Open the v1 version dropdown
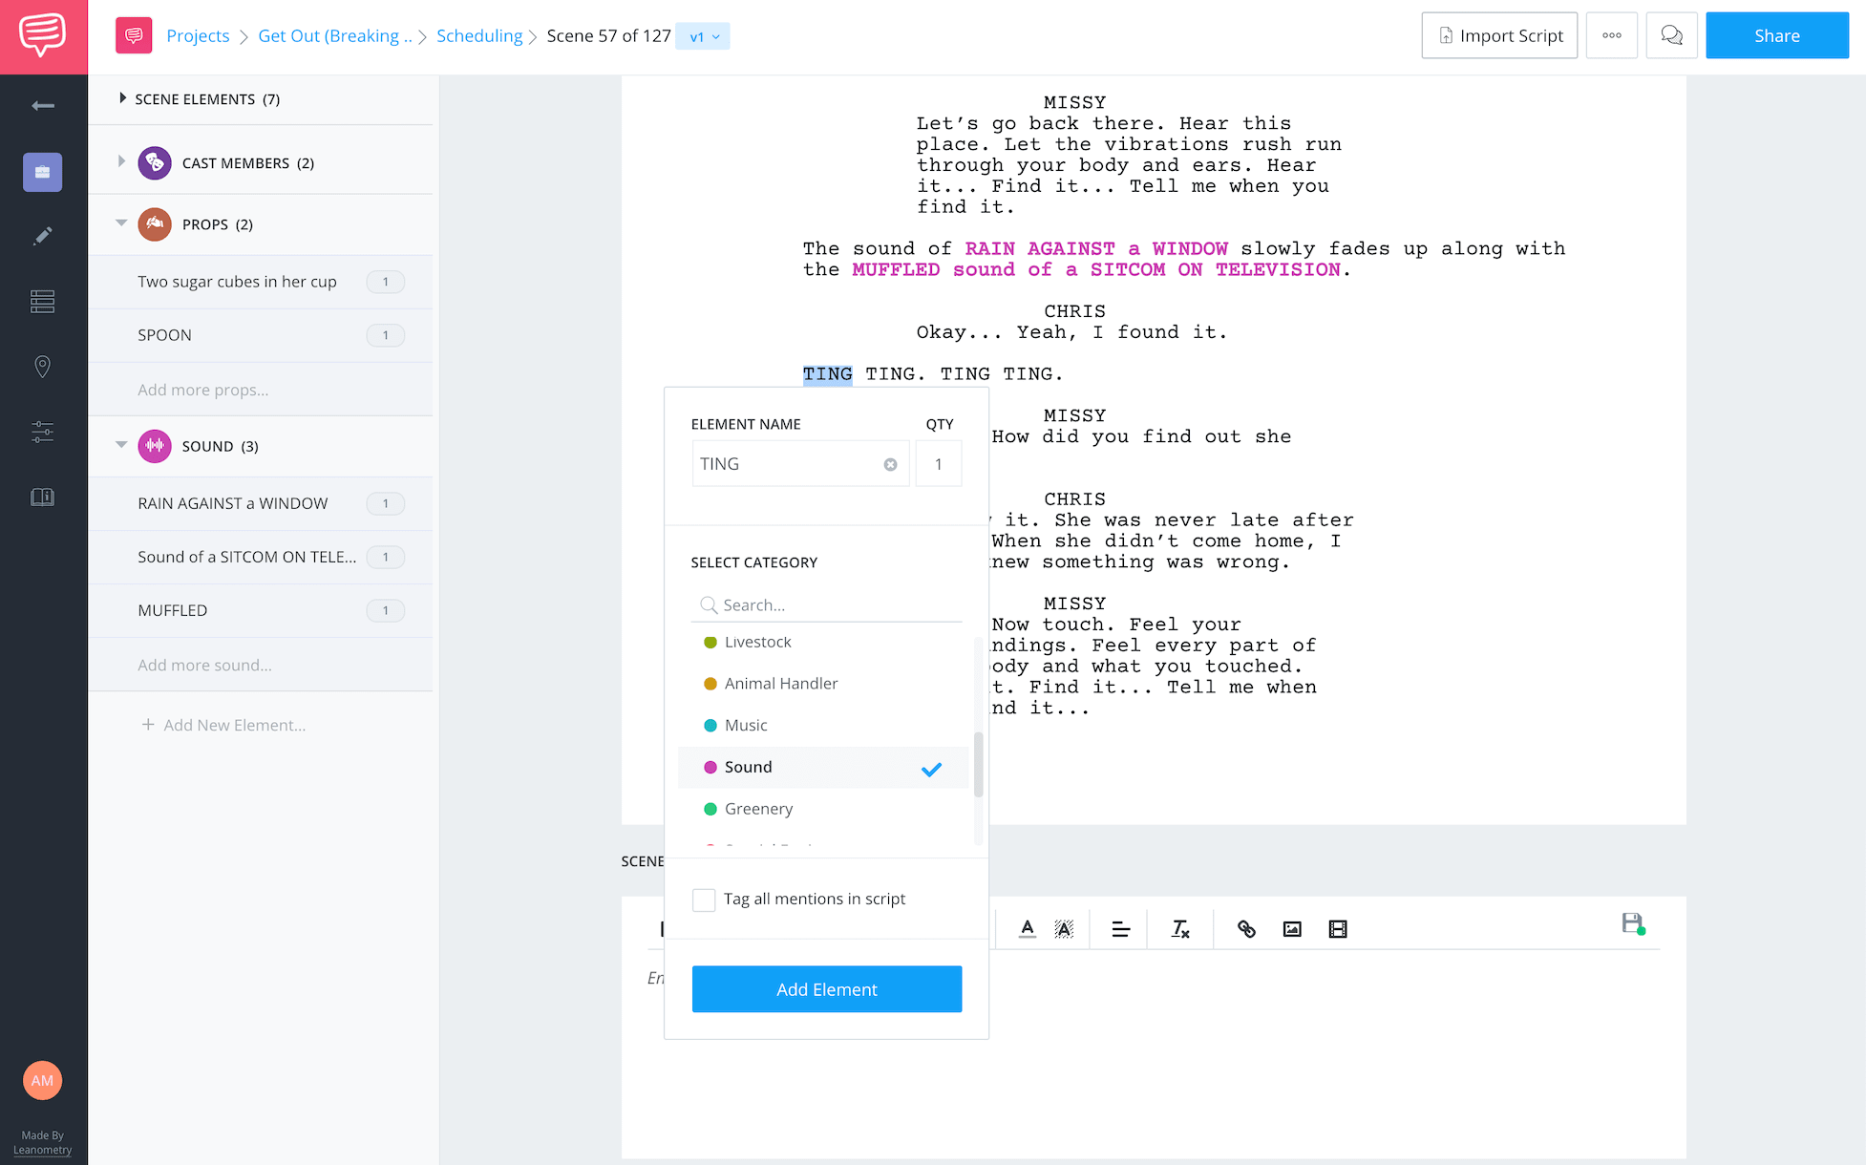This screenshot has height=1165, width=1866. [x=703, y=36]
